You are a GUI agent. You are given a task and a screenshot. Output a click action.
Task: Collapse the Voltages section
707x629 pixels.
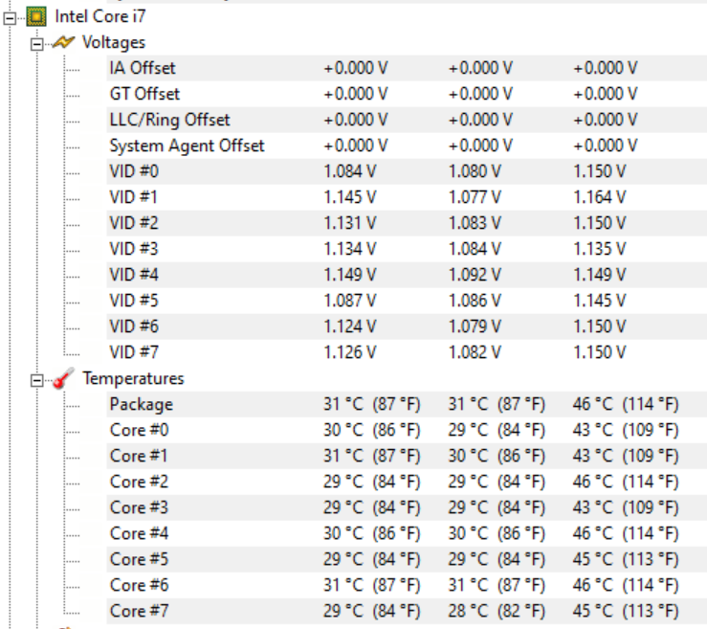(37, 44)
